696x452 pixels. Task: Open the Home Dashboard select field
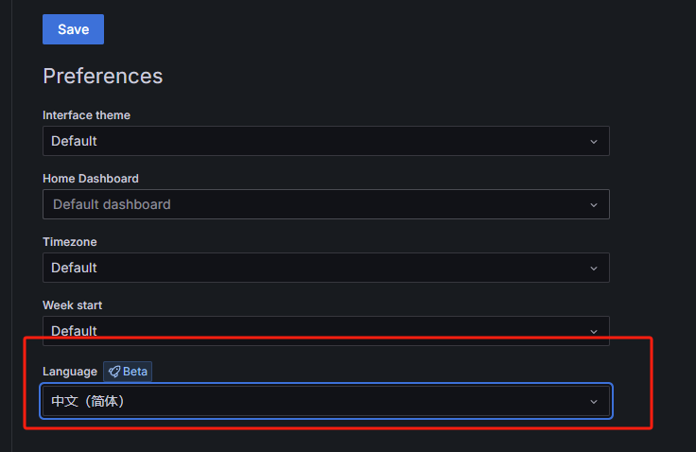[312, 204]
